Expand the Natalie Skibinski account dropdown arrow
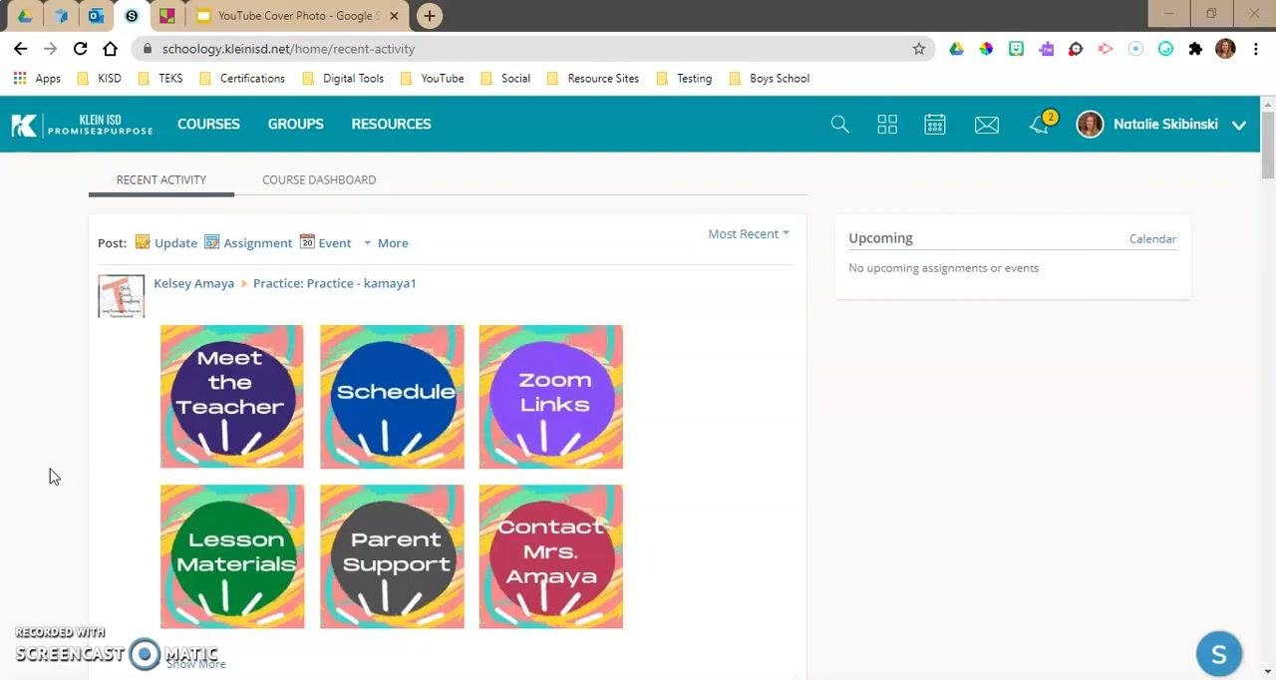Viewport: 1276px width, 680px height. click(1239, 125)
